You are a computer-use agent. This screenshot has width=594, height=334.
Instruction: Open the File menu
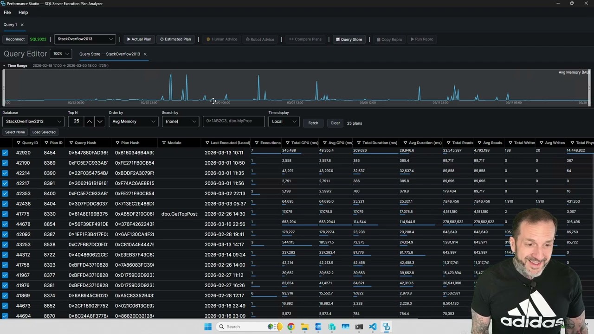pyautogui.click(x=7, y=13)
